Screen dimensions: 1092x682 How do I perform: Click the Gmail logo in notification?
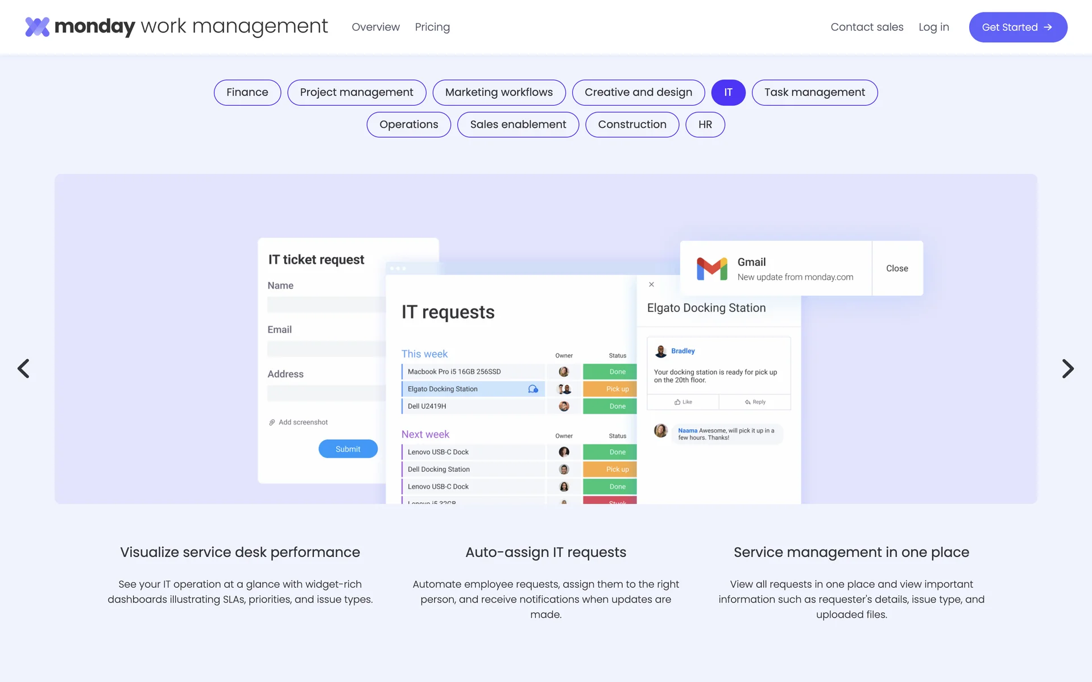coord(712,269)
